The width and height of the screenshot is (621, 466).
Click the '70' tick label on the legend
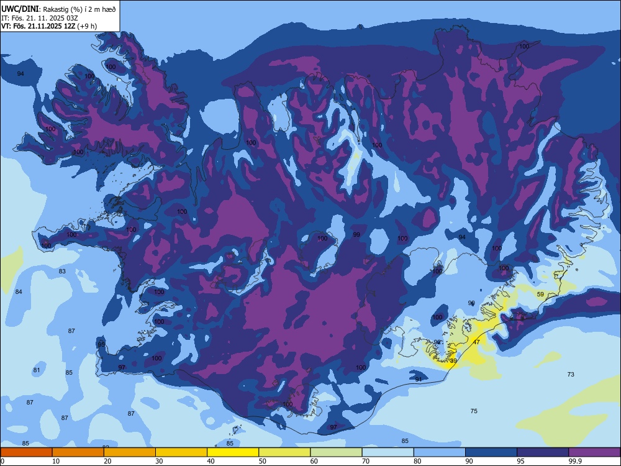(x=366, y=461)
